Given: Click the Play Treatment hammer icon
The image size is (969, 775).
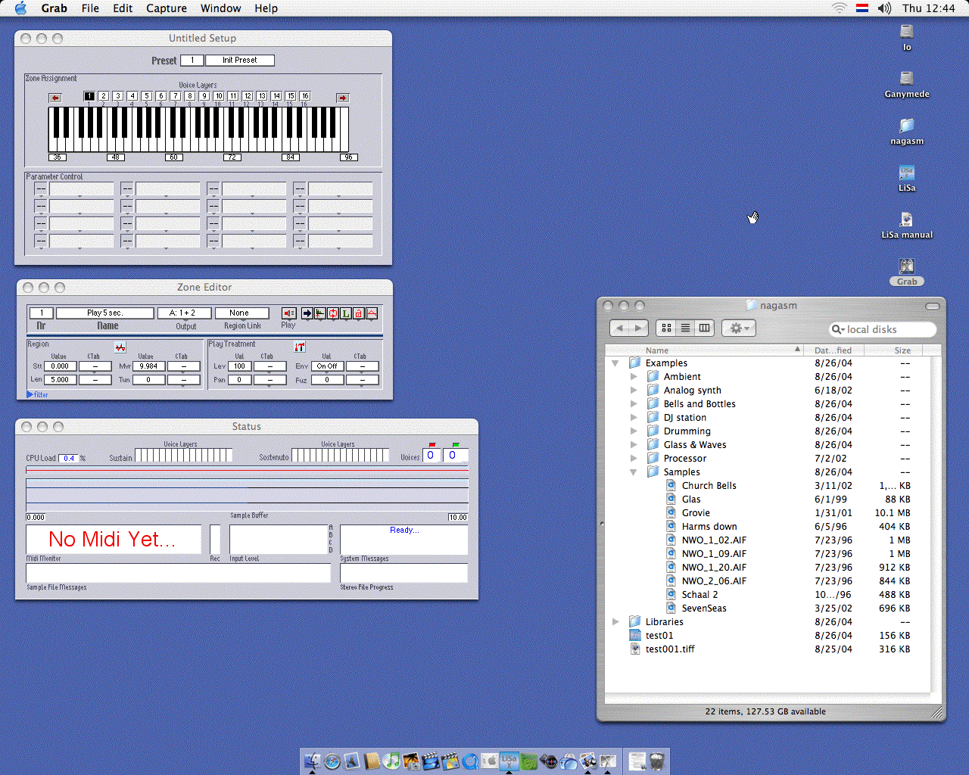Looking at the screenshot, I should click(x=300, y=347).
